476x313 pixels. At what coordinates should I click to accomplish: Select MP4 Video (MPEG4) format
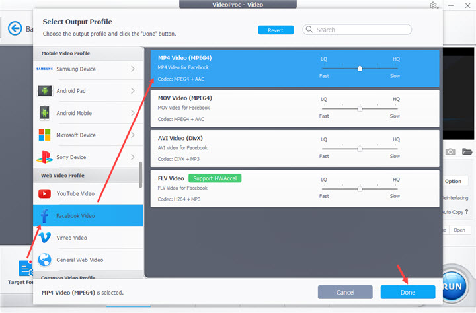point(295,68)
